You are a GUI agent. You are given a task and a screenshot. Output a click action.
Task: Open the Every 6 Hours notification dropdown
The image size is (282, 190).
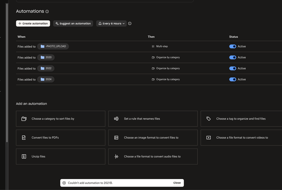click(x=111, y=24)
